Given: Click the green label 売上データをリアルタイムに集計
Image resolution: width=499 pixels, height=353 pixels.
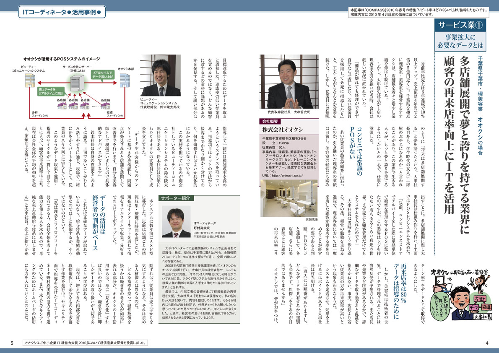Looking at the screenshot, I should tap(51, 91).
